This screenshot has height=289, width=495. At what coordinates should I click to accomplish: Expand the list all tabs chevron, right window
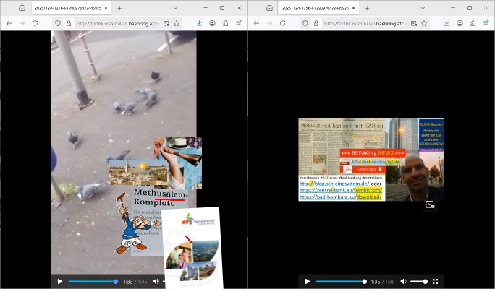(x=423, y=8)
